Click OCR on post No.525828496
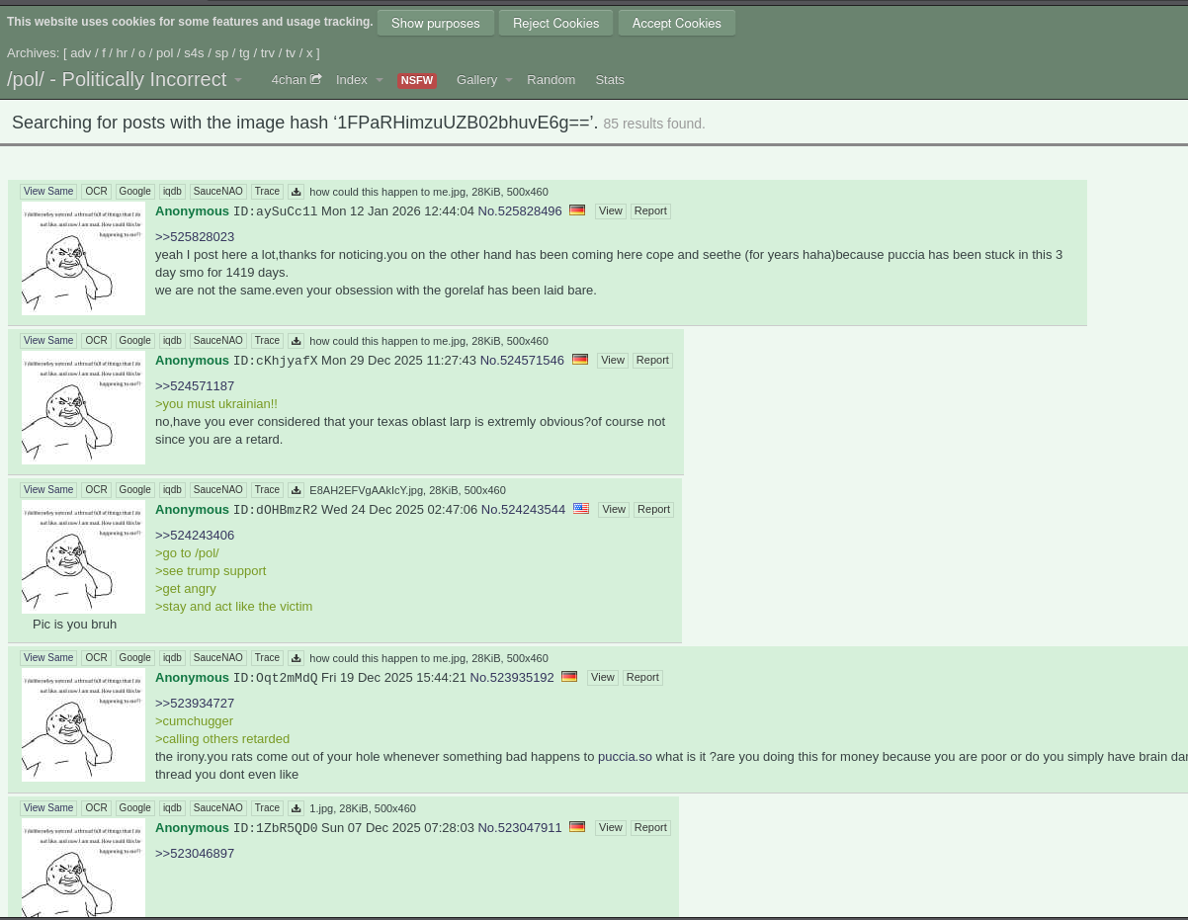This screenshot has width=1188, height=920. [96, 192]
